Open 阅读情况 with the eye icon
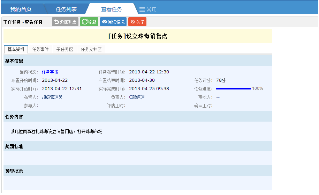 113,22
